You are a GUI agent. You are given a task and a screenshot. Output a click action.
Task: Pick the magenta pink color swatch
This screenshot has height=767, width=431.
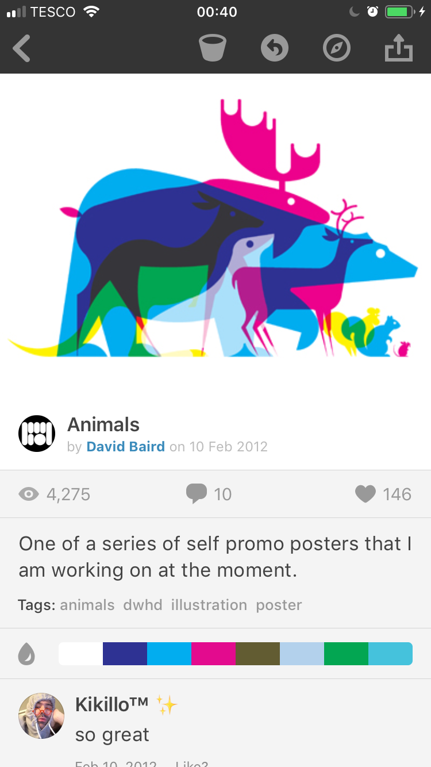pos(213,654)
